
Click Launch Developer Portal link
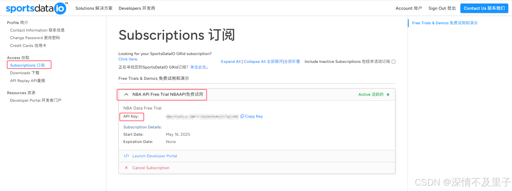[x=155, y=156]
